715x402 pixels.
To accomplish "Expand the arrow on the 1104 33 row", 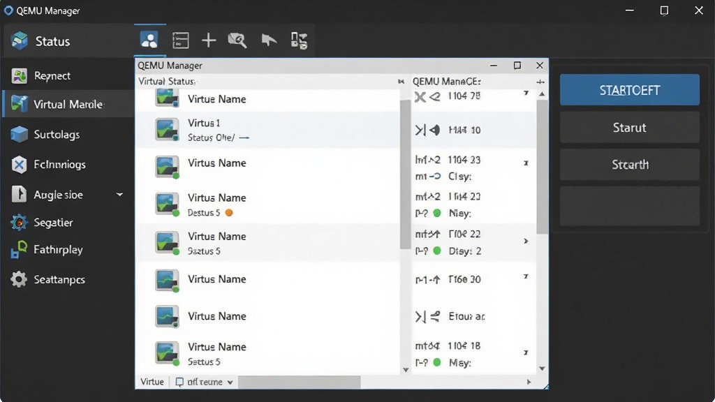I will point(526,163).
